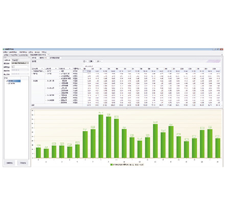Collapse the first row group in the pivot table
Screen dimensions: 227x223
tap(32, 71)
